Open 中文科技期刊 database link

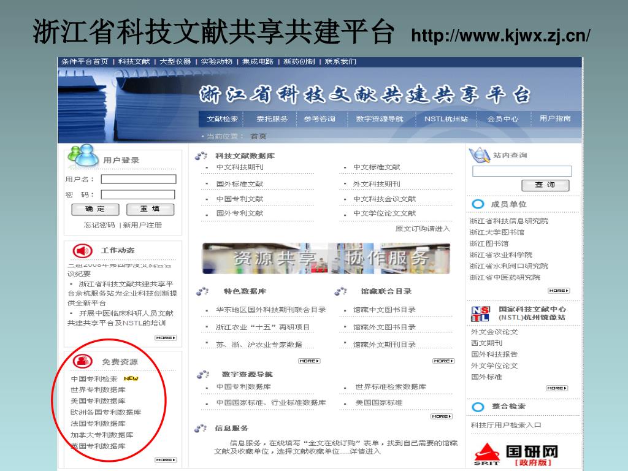coord(240,167)
